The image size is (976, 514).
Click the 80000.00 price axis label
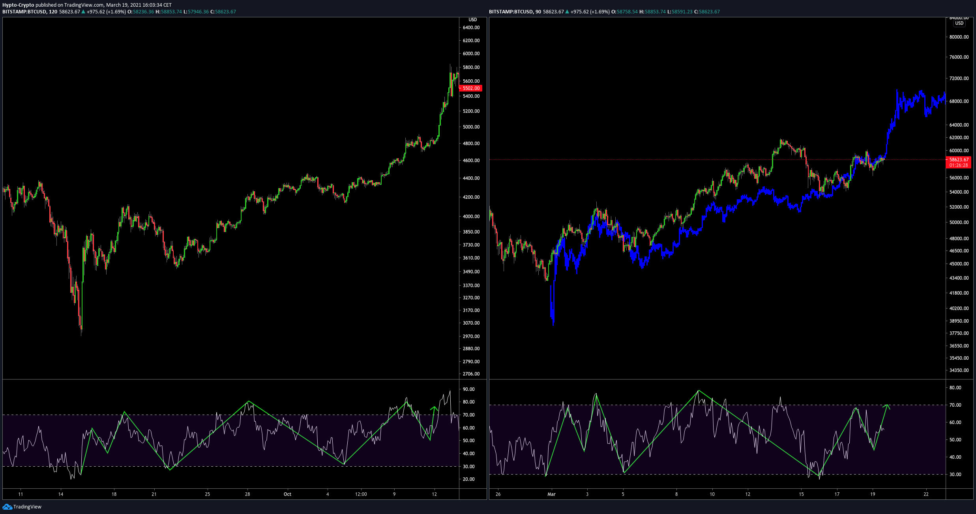959,37
